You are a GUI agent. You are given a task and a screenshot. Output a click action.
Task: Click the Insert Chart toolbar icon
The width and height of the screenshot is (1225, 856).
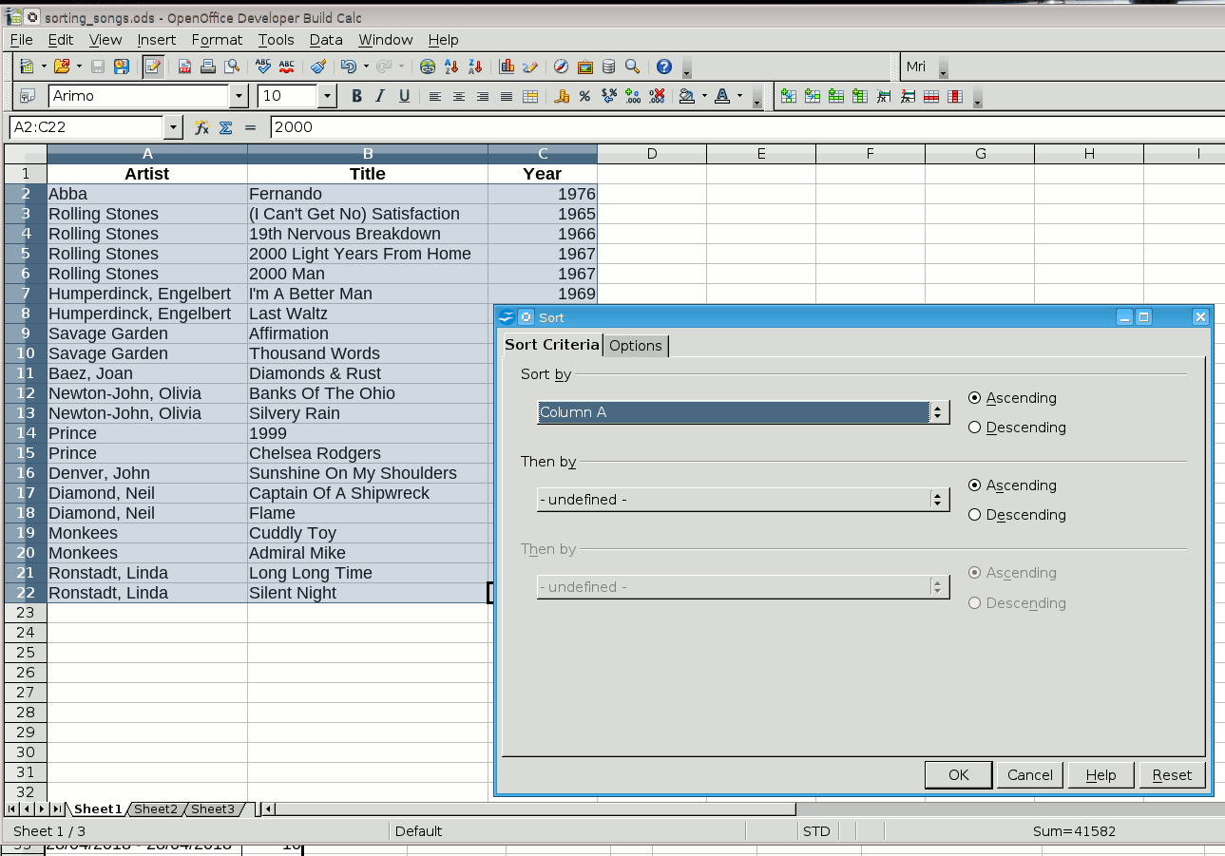tap(507, 67)
